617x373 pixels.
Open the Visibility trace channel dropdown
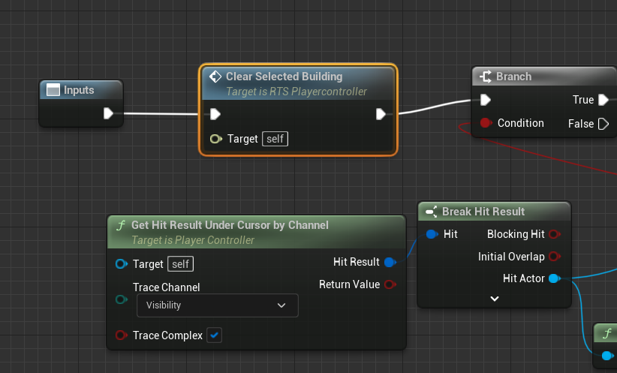(217, 305)
